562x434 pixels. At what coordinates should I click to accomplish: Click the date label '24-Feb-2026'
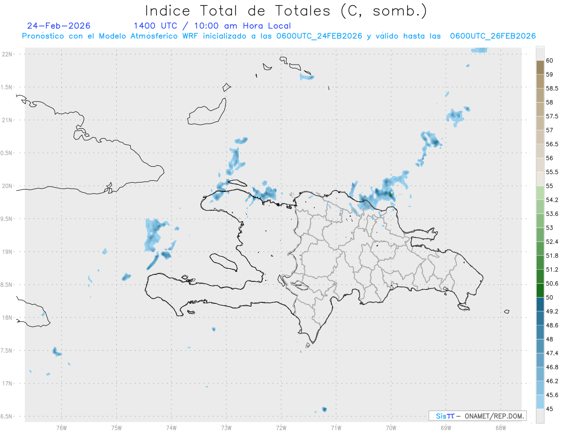(x=59, y=26)
